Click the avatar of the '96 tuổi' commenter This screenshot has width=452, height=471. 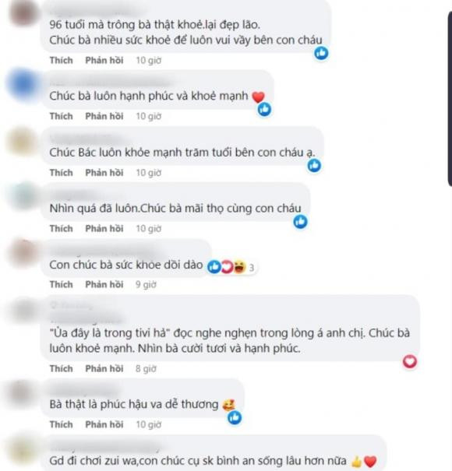pos(23,13)
